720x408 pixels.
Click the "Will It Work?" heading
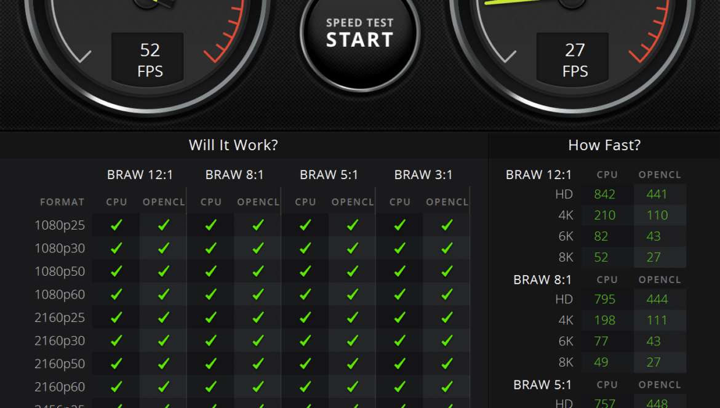(x=233, y=145)
